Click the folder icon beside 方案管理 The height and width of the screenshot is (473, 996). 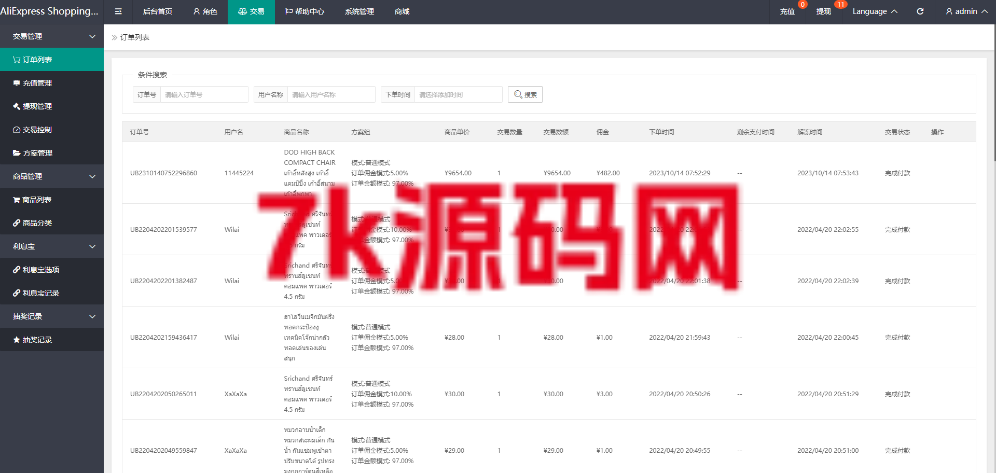click(x=17, y=153)
